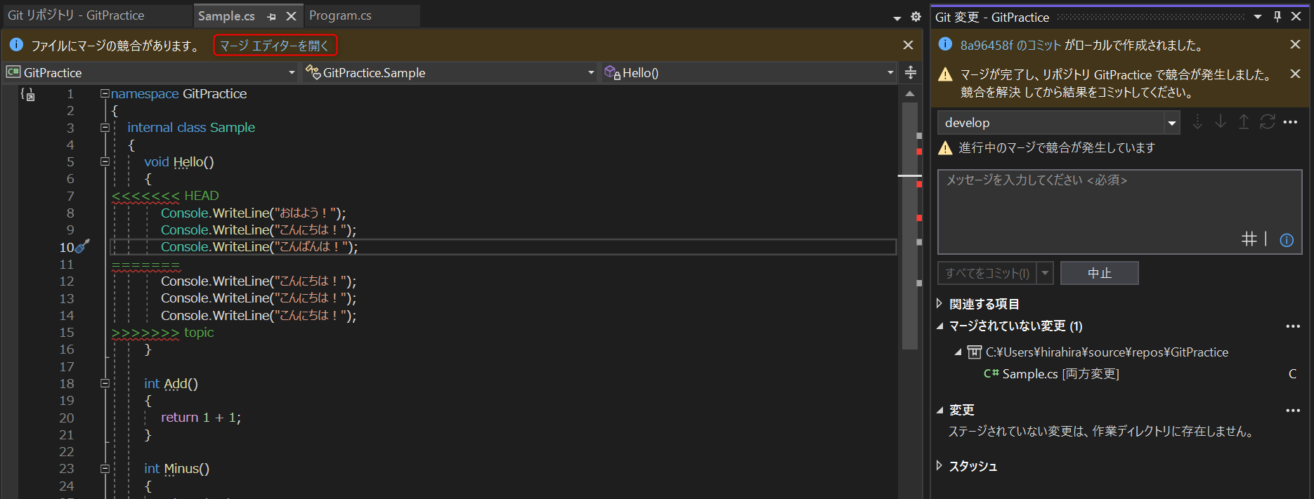1314x499 pixels.
Task: Click the 中止 button to abort merge
Action: coord(1099,273)
